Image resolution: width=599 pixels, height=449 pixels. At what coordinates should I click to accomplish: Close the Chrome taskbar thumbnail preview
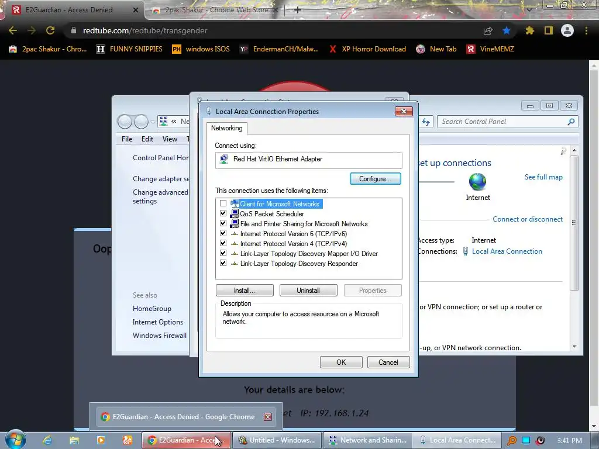[268, 416]
